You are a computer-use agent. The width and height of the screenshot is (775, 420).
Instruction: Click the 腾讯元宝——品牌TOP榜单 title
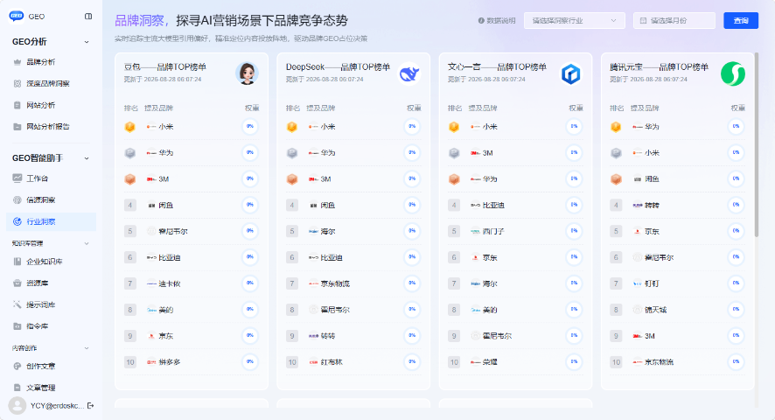659,67
